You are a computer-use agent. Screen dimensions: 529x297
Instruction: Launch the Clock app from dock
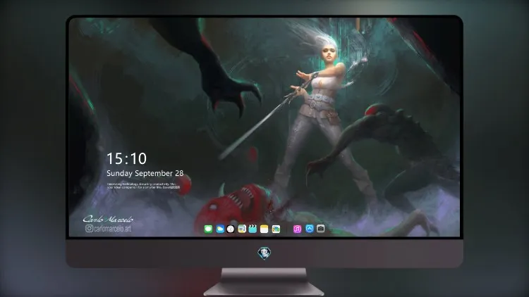tap(231, 229)
